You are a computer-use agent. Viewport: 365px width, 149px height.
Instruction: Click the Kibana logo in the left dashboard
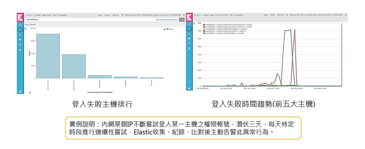tap(20, 17)
